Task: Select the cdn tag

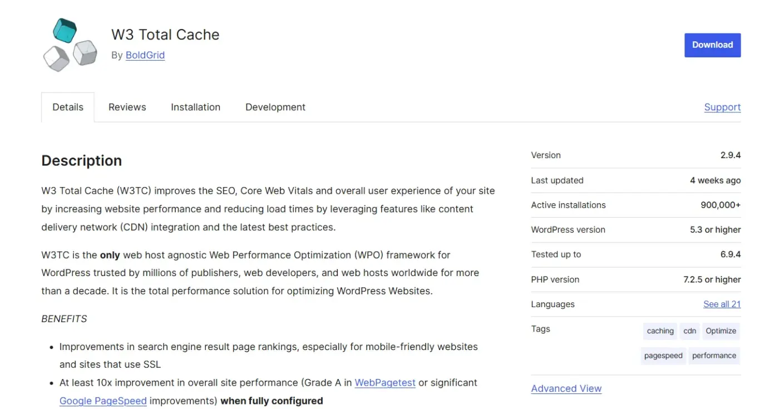Action: pos(690,331)
